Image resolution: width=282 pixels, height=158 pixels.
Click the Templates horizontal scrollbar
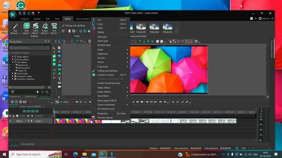(30, 87)
